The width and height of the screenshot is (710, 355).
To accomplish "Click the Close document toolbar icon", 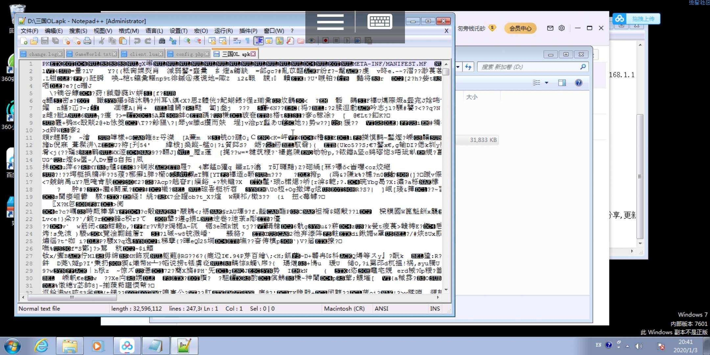I will [66, 41].
